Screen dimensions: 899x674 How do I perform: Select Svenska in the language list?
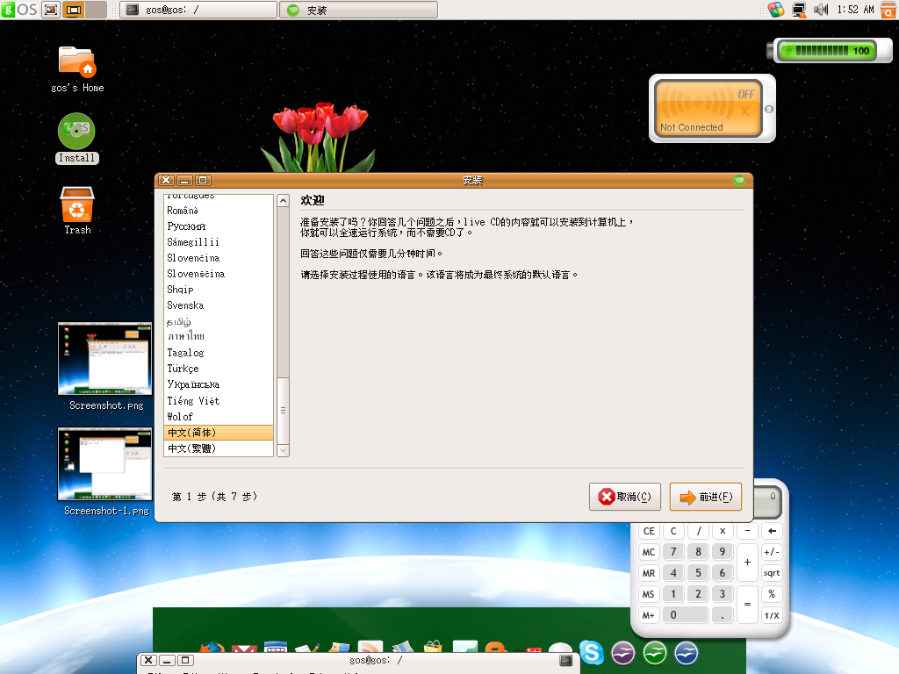coord(219,305)
